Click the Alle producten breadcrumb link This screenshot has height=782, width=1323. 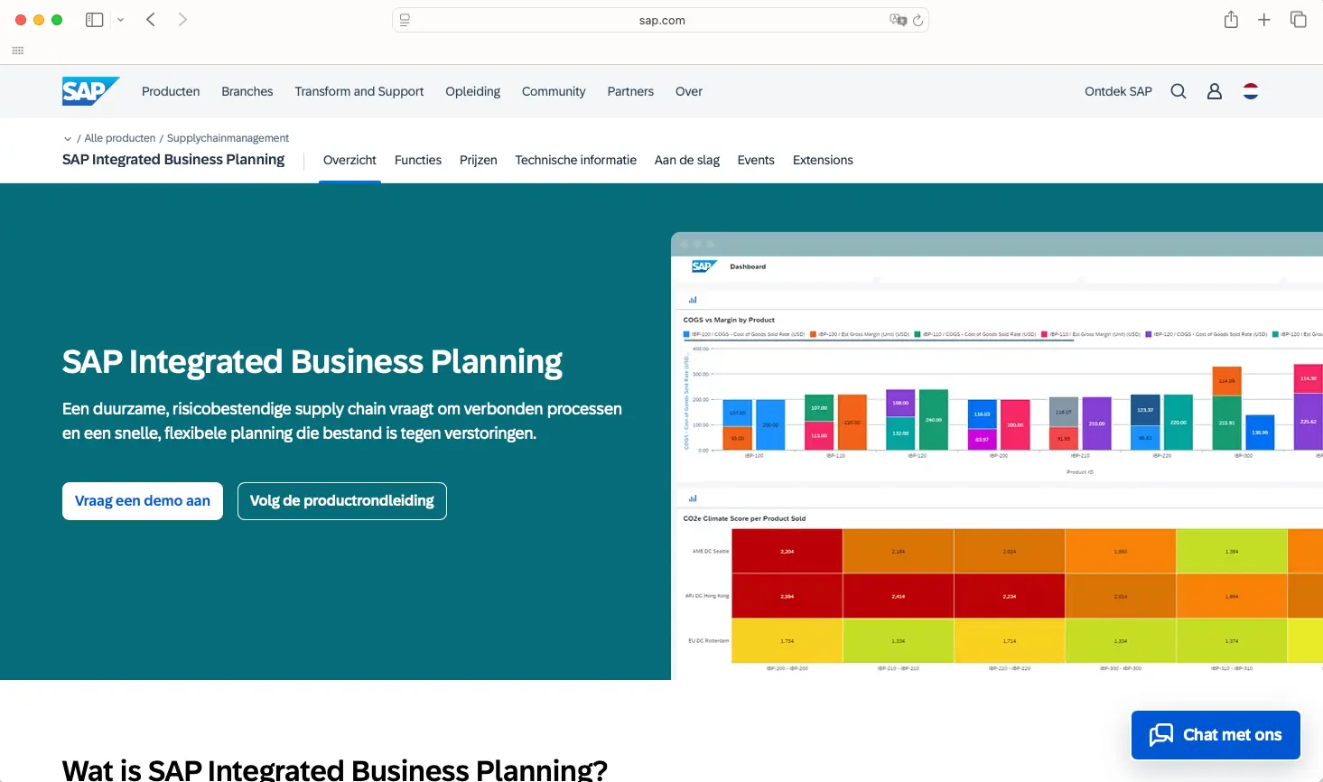(x=120, y=138)
